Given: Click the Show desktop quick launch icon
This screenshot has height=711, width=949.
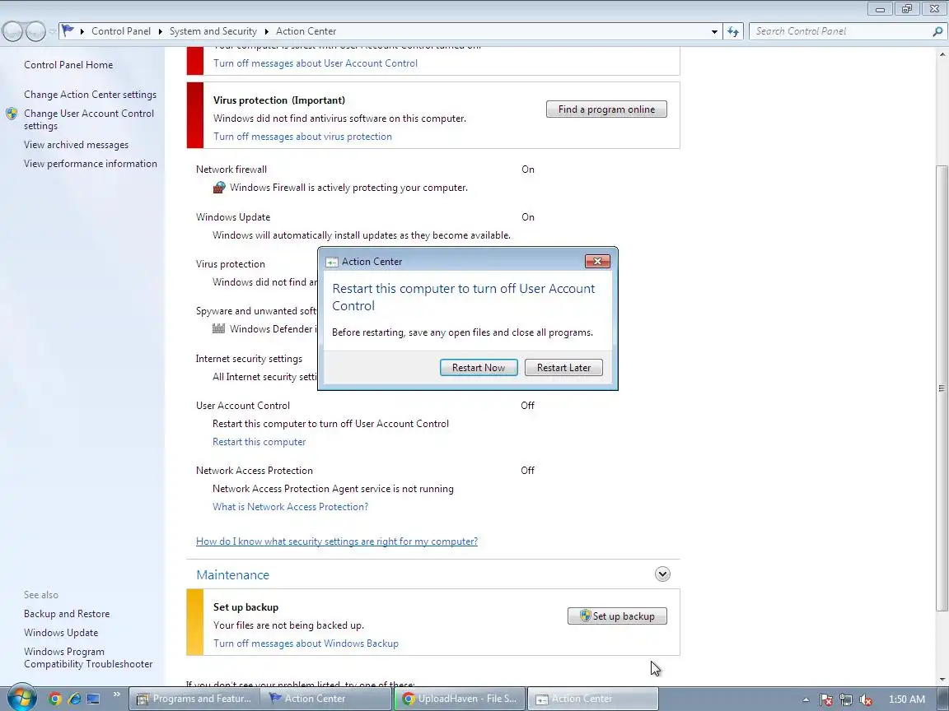Looking at the screenshot, I should click(93, 699).
